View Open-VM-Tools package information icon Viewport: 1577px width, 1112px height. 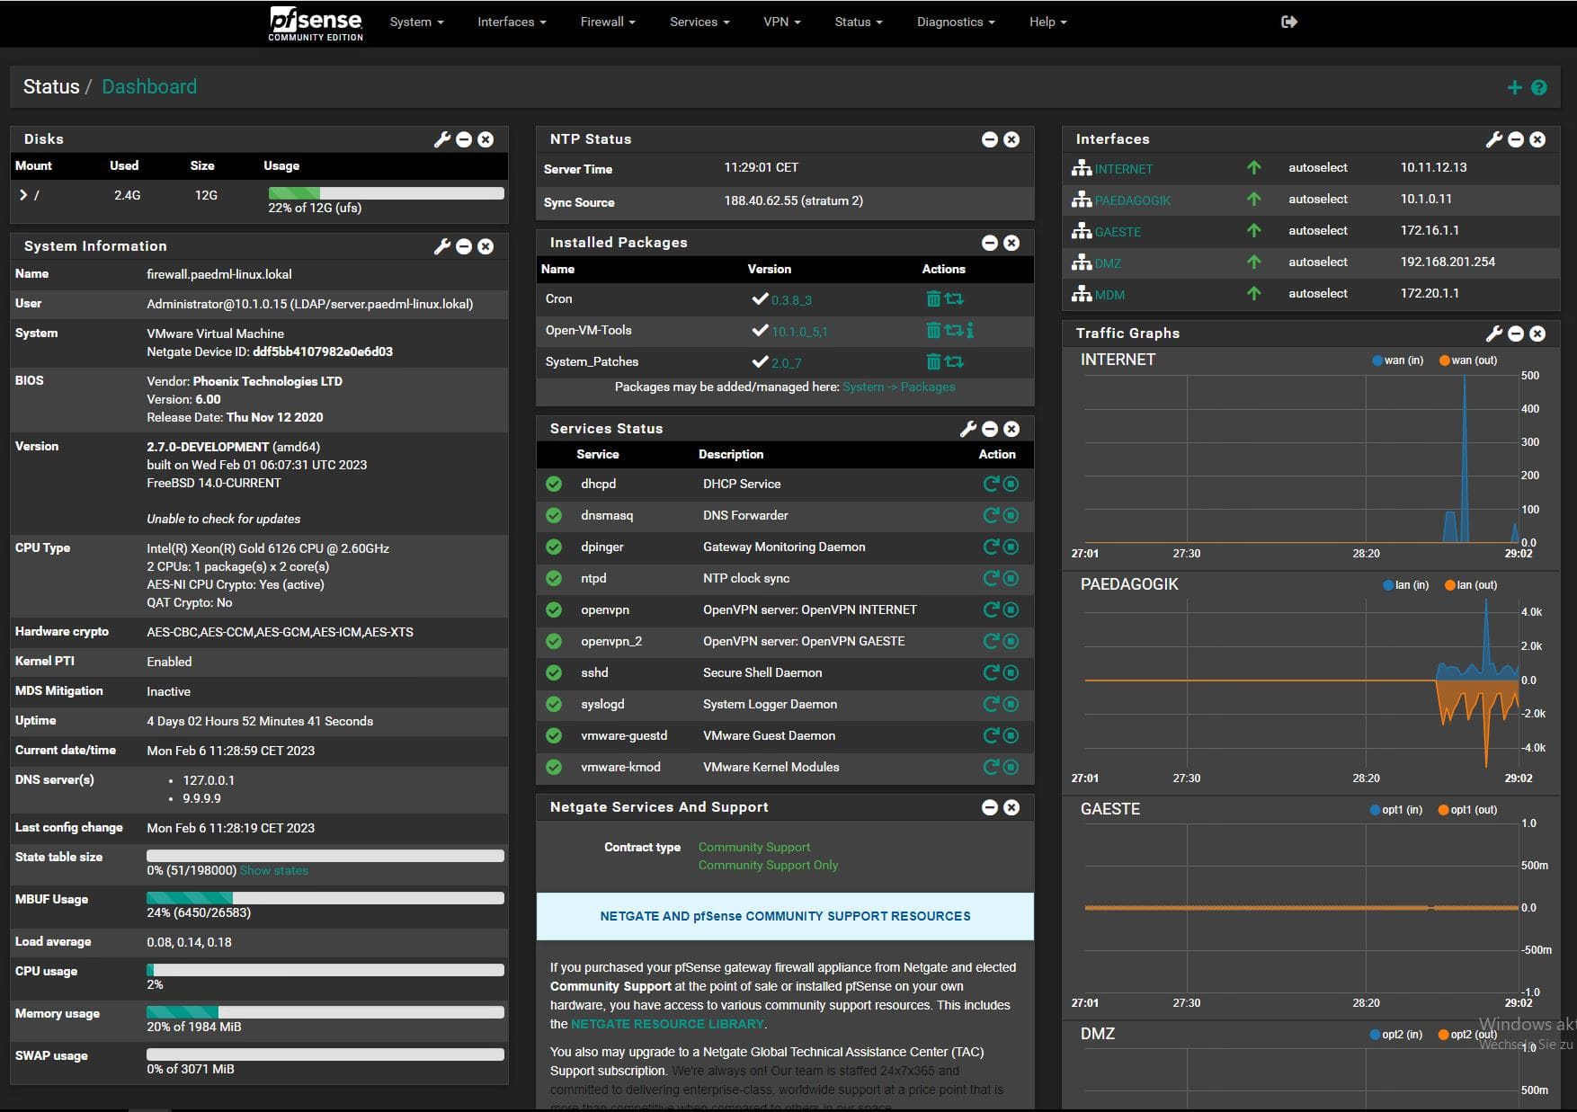pos(969,331)
